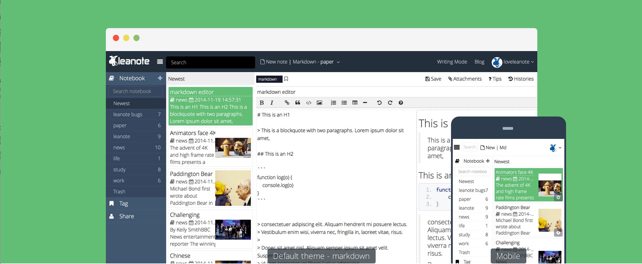Undo the last edit in the editor
The height and width of the screenshot is (264, 642).
point(379,103)
